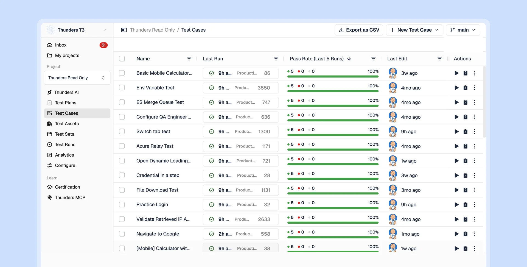Filter the Pass Rate column
The height and width of the screenshot is (267, 527).
[x=373, y=59]
